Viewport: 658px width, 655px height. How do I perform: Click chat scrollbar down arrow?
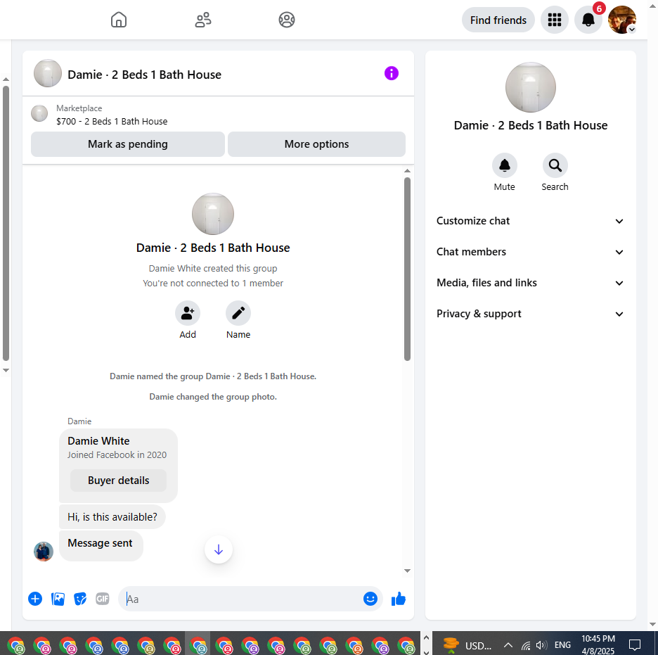click(x=407, y=571)
